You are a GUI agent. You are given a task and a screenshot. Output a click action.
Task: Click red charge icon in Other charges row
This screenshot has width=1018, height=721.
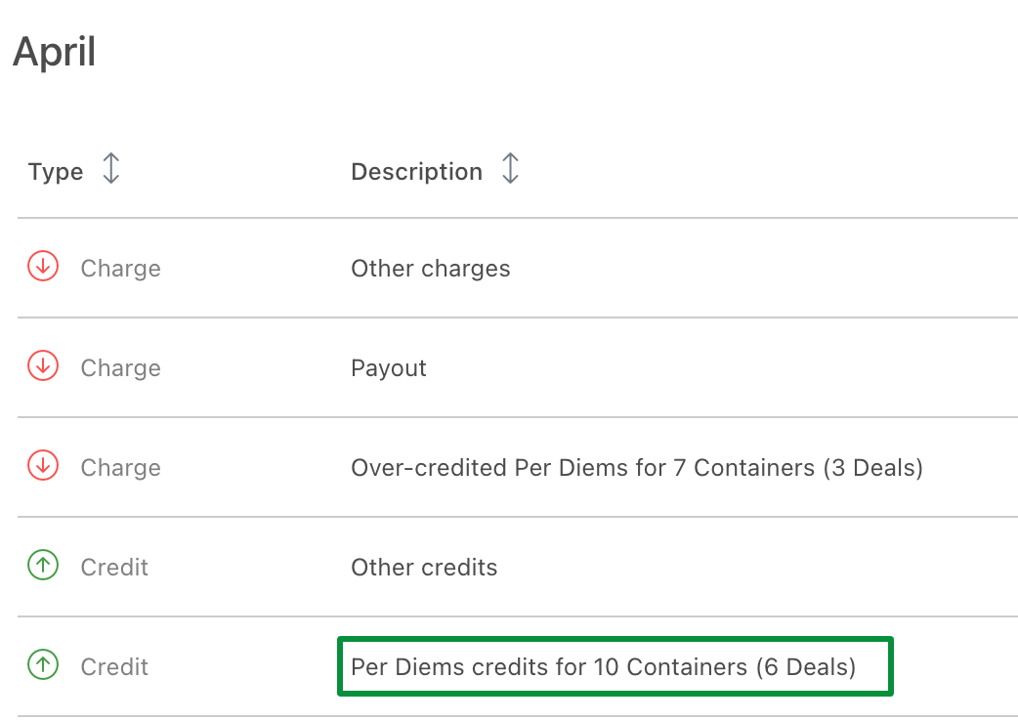coord(43,266)
